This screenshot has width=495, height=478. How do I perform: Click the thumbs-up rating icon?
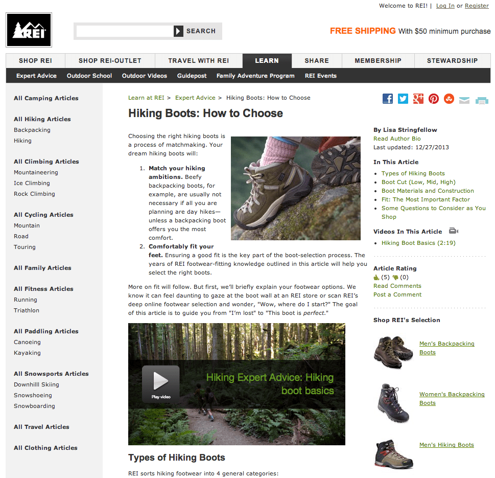pos(376,278)
